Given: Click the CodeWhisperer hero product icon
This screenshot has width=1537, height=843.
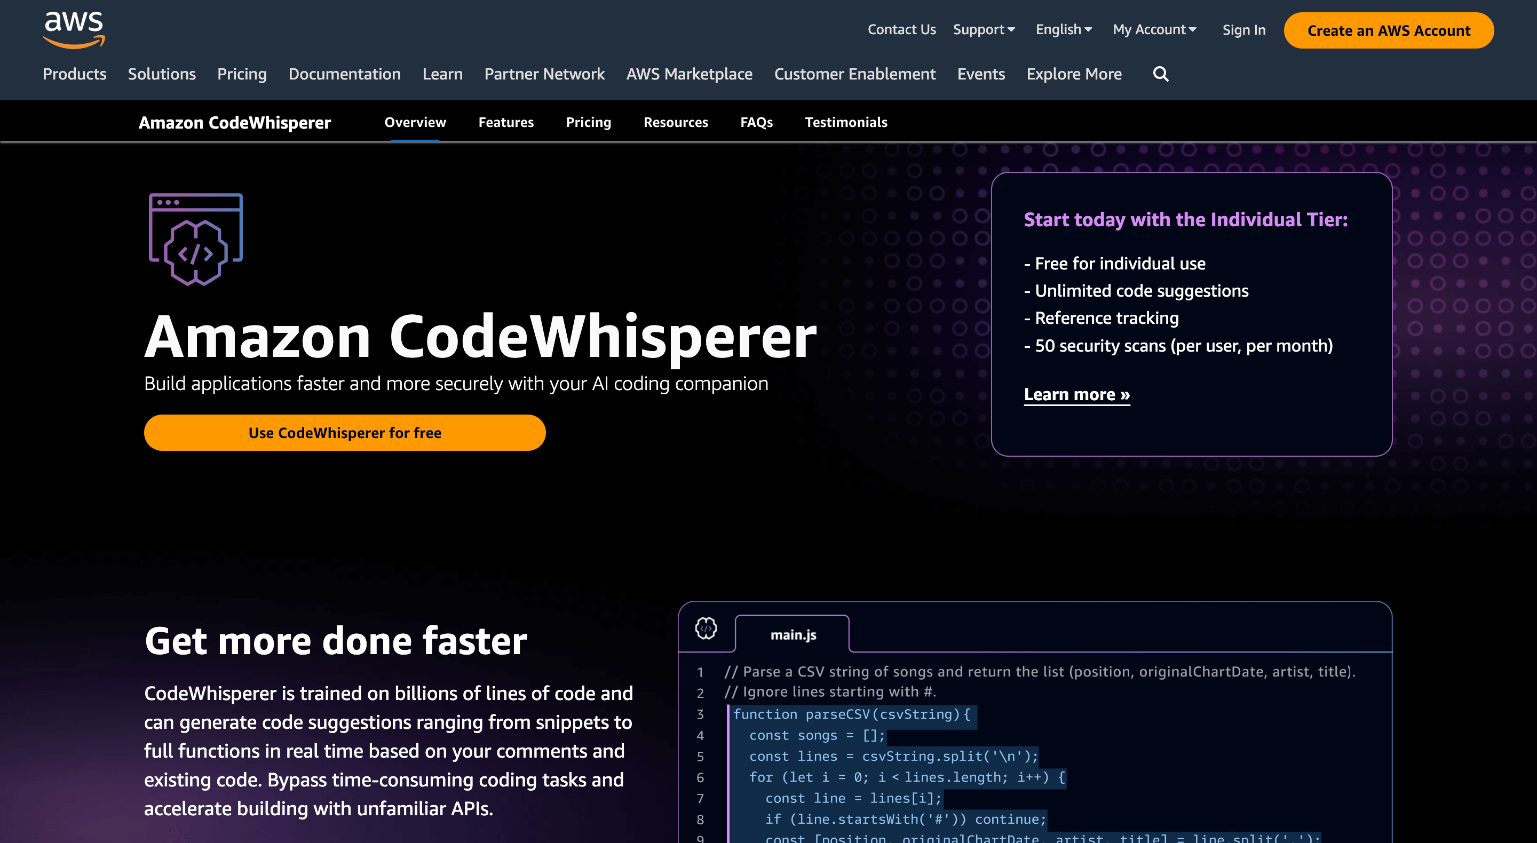Looking at the screenshot, I should point(196,240).
